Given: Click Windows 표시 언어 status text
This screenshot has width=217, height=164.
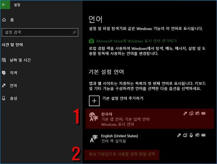Looking at the screenshot, I should [117, 124].
